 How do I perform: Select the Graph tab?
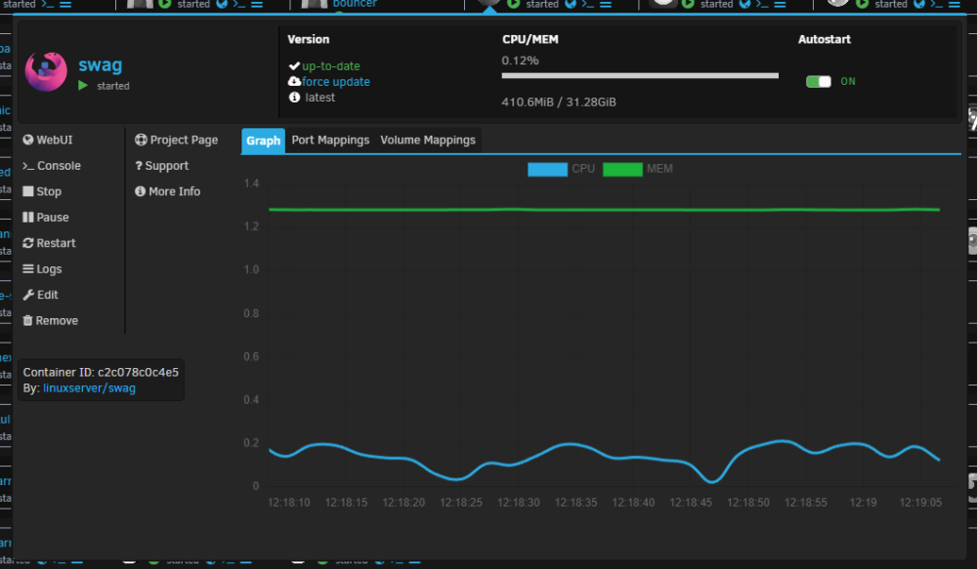263,141
